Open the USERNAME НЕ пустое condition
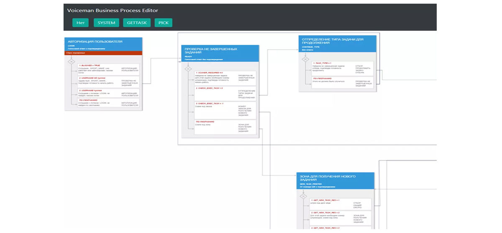Screen dimensions: 502x233 coord(109,81)
